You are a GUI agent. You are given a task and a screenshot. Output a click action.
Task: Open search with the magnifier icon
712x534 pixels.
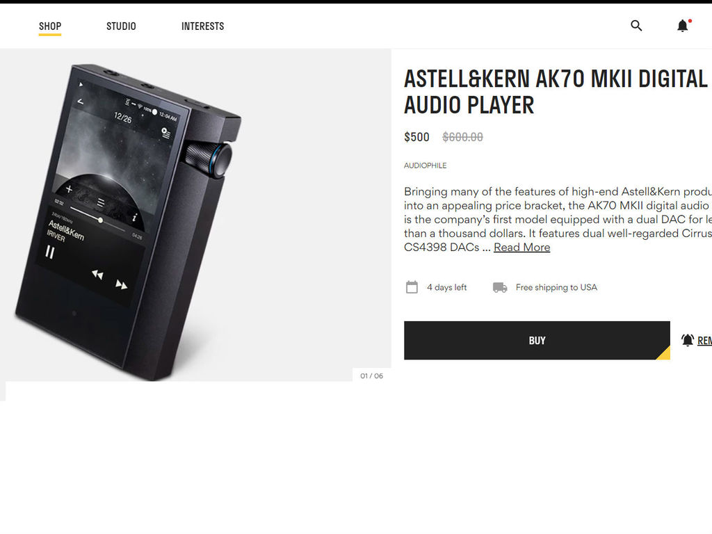click(x=636, y=26)
